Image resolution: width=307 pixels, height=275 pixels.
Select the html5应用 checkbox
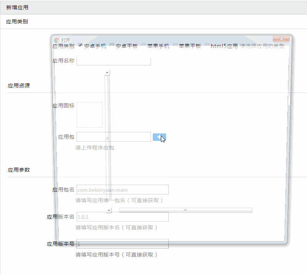pos(207,45)
